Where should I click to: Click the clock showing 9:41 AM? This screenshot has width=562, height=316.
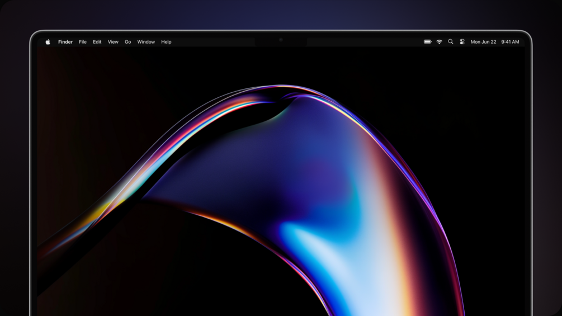point(510,42)
